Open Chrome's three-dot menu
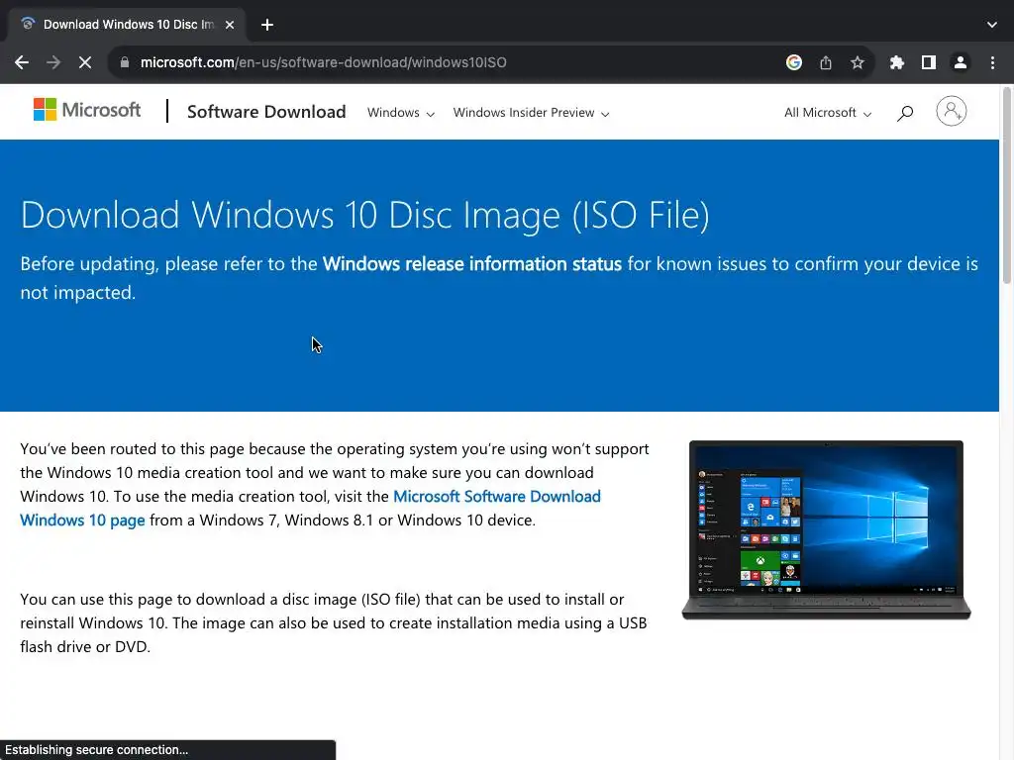This screenshot has width=1014, height=760. 992,62
